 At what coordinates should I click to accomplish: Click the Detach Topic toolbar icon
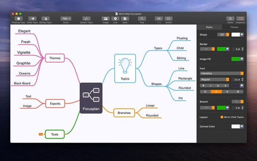coord(86,18)
